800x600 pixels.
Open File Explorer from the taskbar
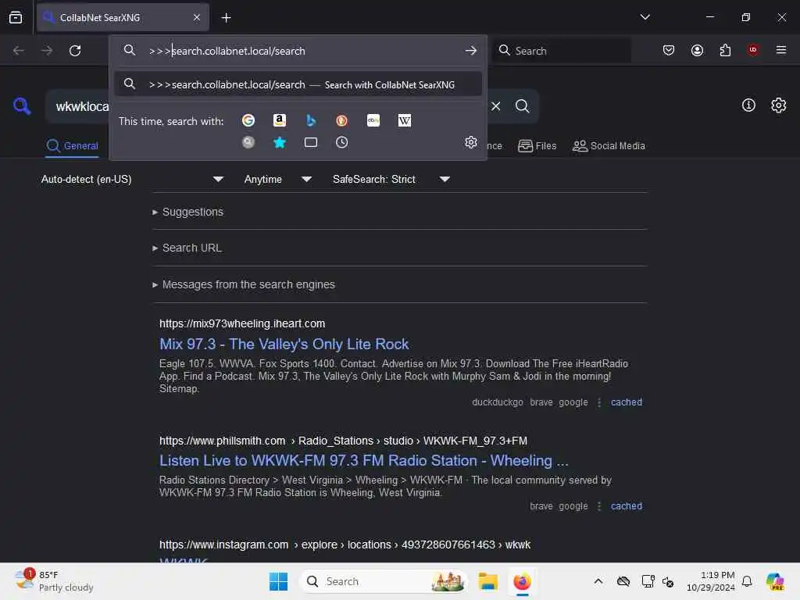487,581
